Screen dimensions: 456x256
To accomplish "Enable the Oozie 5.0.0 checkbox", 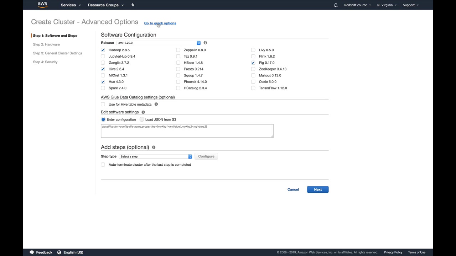I will 253,82.
